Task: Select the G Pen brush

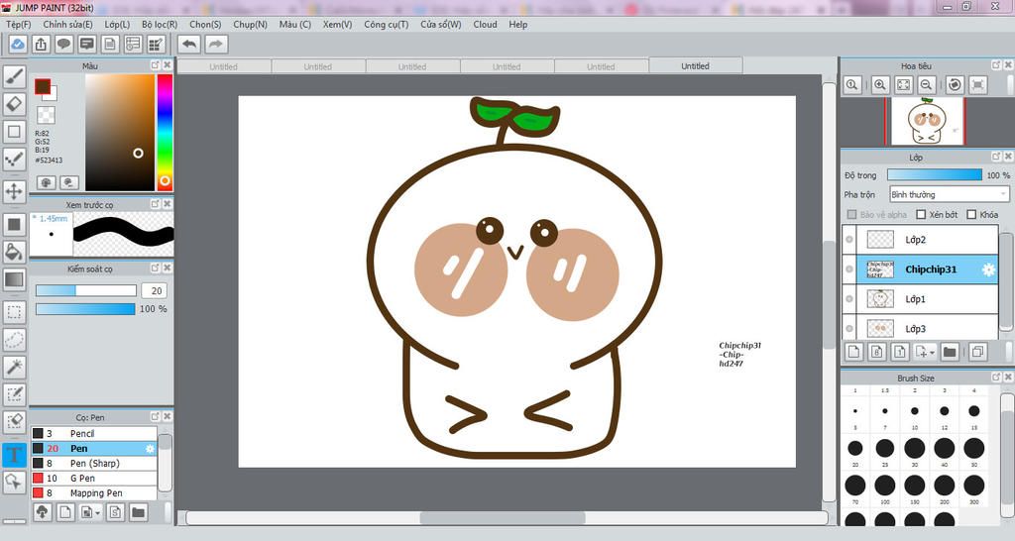Action: click(94, 479)
